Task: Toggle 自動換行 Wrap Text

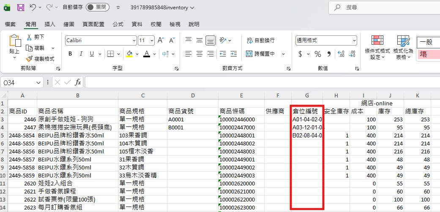Action: point(260,40)
